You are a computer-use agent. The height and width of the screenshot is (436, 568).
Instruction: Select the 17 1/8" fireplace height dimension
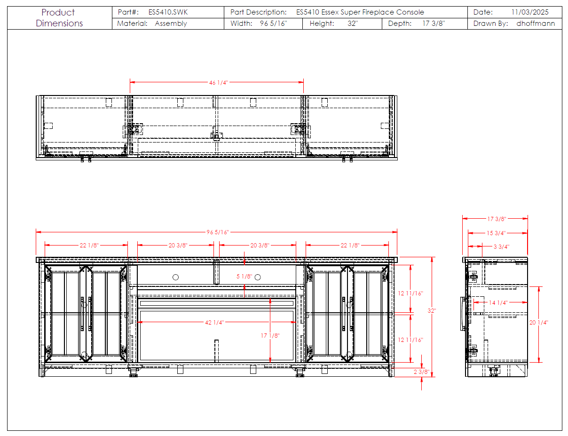(x=270, y=335)
